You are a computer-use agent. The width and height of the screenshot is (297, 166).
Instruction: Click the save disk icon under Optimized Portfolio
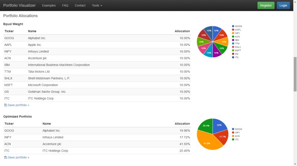click(6, 157)
